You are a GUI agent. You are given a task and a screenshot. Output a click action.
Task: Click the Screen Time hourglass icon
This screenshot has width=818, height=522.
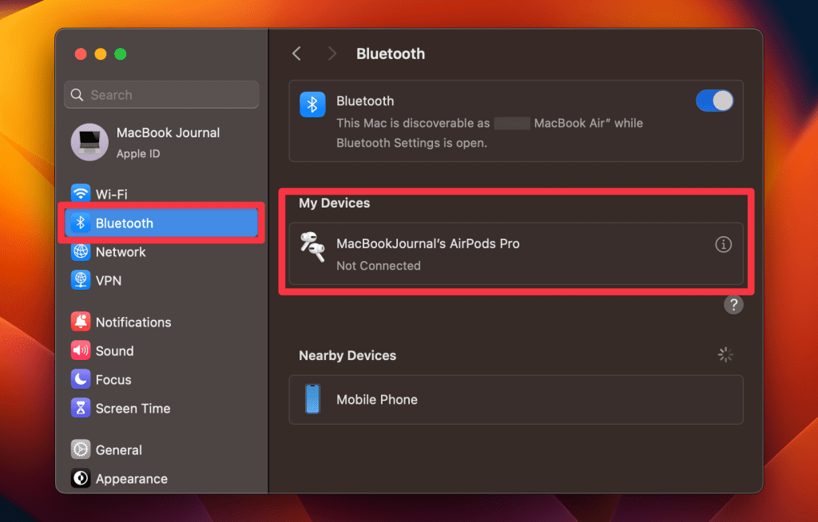pos(81,409)
